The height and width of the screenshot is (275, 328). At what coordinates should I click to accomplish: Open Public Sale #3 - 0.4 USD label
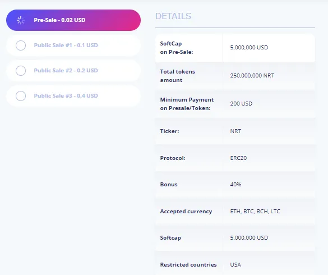coord(66,96)
